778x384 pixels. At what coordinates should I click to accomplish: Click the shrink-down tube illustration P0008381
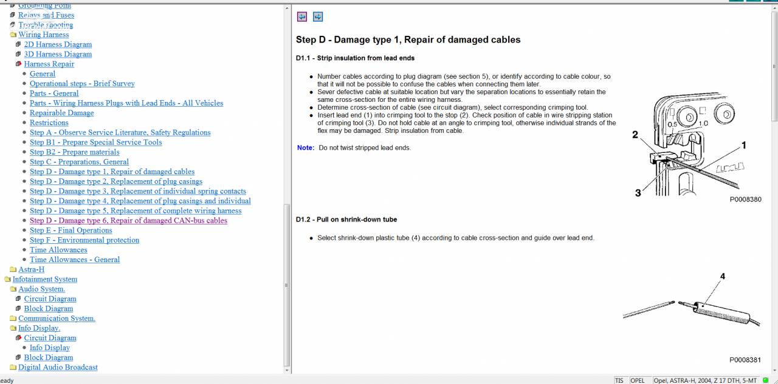tap(692, 317)
